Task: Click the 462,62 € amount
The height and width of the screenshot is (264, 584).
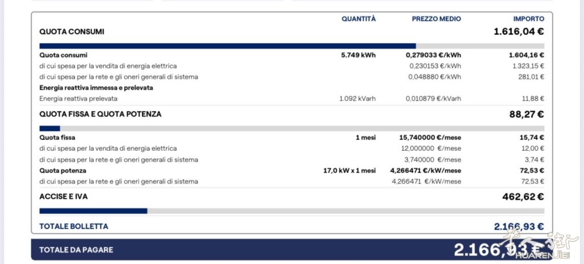Action: click(523, 197)
